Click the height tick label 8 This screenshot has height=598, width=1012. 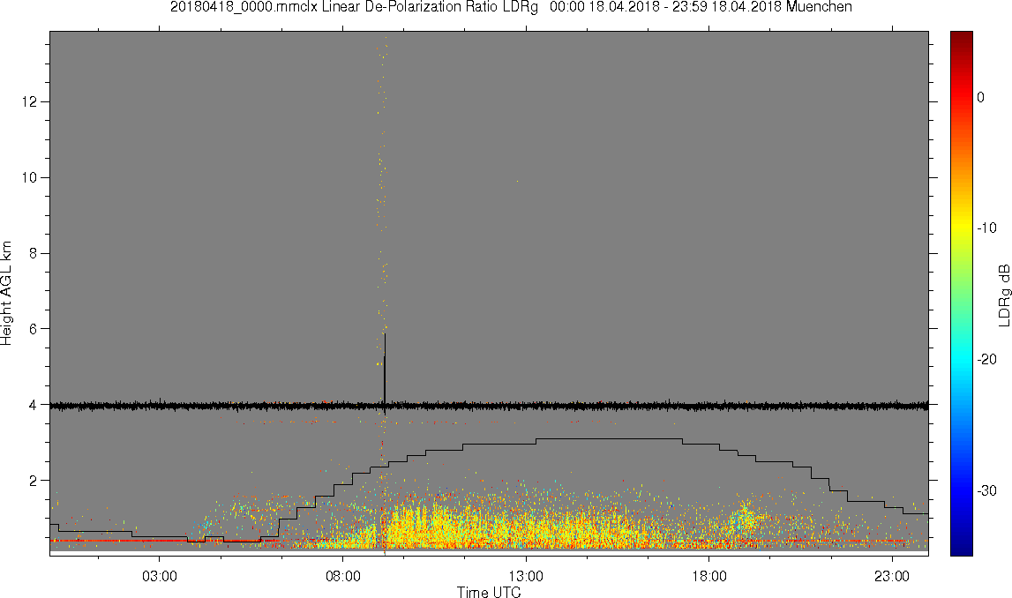pos(33,253)
